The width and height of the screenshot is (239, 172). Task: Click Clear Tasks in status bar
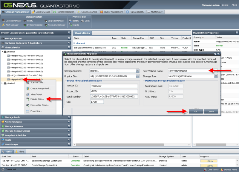click(x=211, y=170)
